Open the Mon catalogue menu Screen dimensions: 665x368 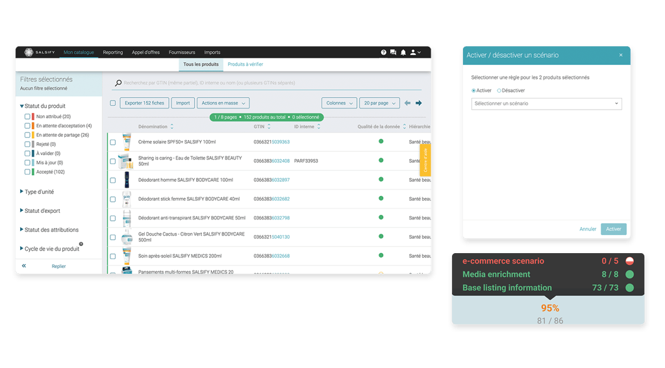(79, 53)
